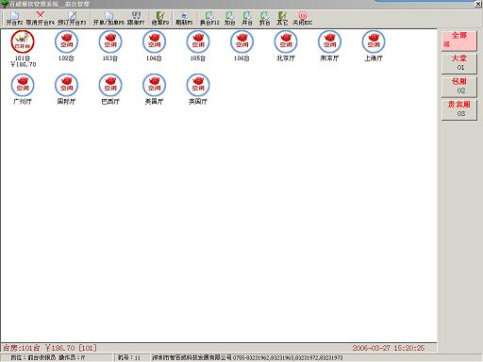
Task: Click the 预订开台 F3 reservation icon
Action: [x=72, y=19]
